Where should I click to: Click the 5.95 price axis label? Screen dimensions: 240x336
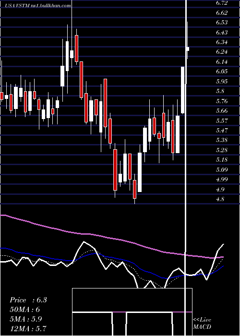click(x=222, y=82)
